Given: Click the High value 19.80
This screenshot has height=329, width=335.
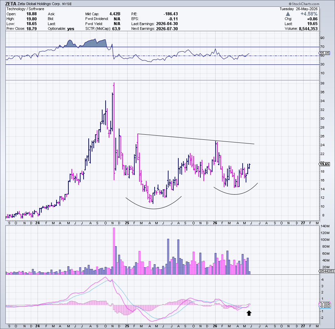Looking at the screenshot, I should point(31,19).
